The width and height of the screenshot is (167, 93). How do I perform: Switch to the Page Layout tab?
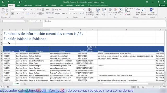point(28,5)
